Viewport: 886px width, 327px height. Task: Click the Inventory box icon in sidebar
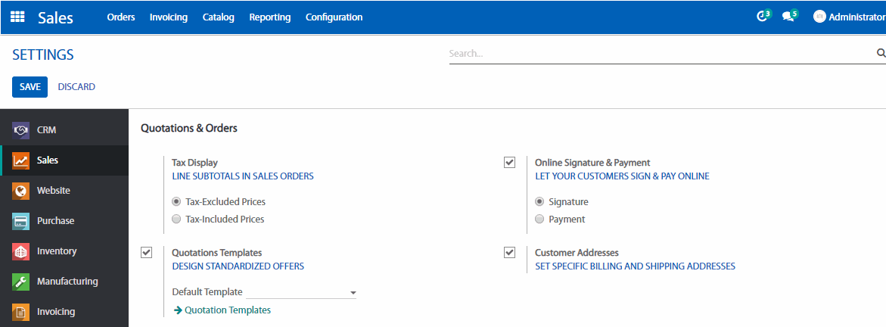[x=21, y=251]
